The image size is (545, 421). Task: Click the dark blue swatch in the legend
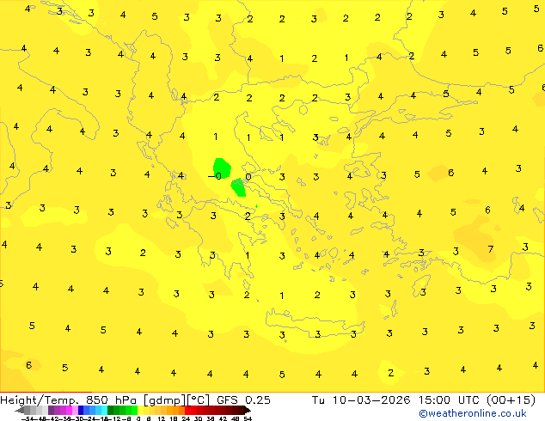pos(81,410)
